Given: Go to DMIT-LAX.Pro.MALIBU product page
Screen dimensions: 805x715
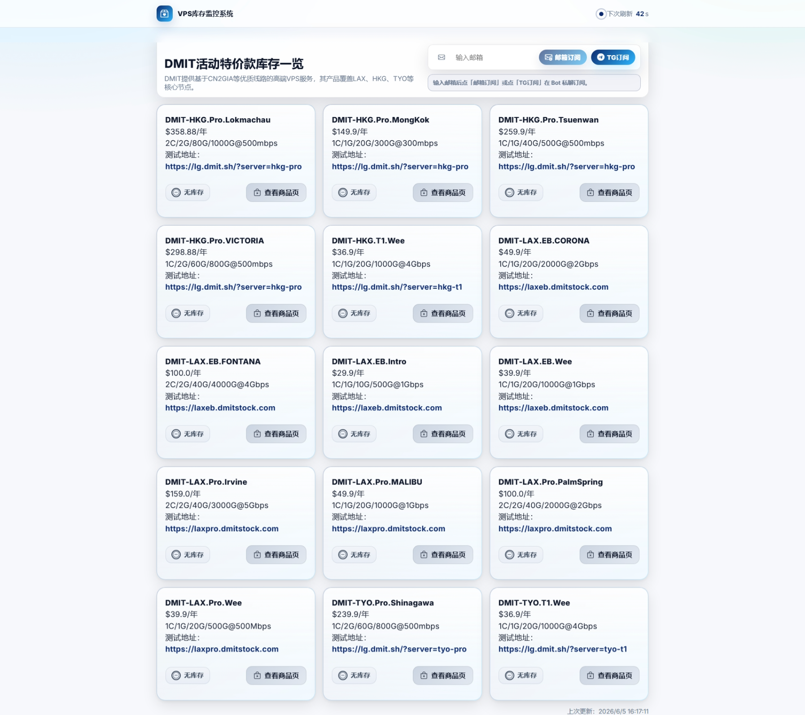Looking at the screenshot, I should 443,555.
